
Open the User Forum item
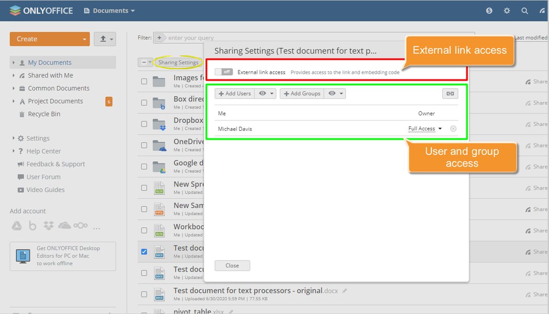(x=43, y=177)
